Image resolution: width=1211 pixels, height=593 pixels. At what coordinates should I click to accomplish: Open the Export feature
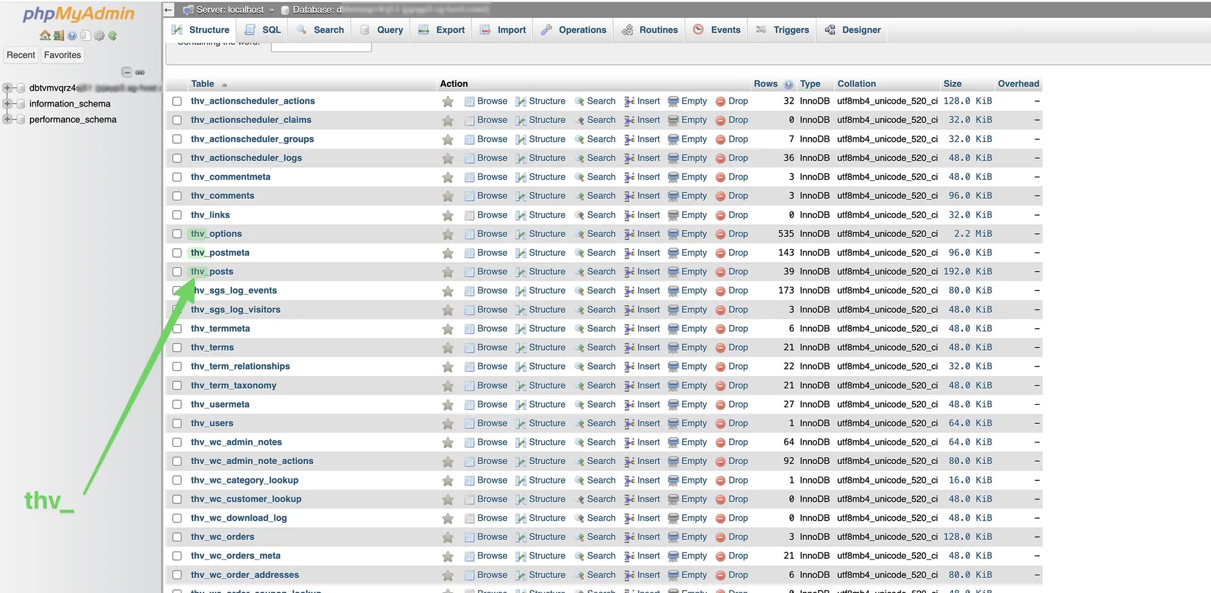440,29
